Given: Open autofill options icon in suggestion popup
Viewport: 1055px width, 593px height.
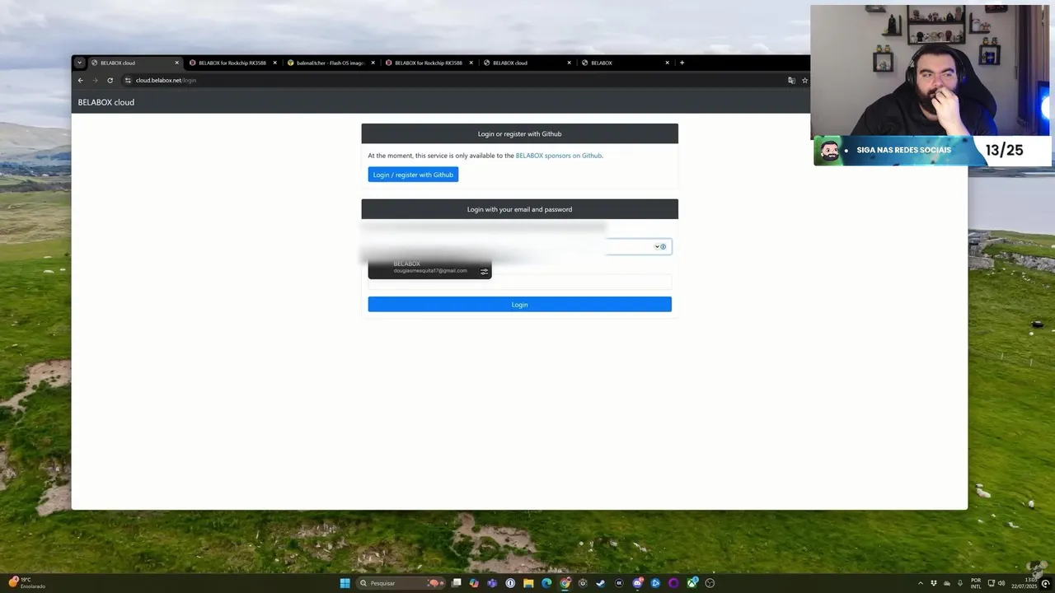Looking at the screenshot, I should pyautogui.click(x=485, y=271).
